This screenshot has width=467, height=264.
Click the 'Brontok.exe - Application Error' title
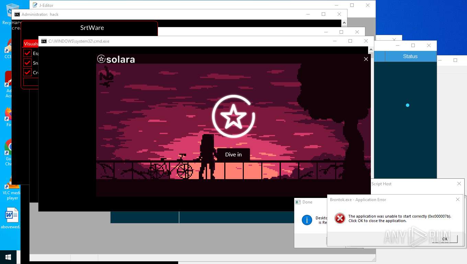coord(358,200)
